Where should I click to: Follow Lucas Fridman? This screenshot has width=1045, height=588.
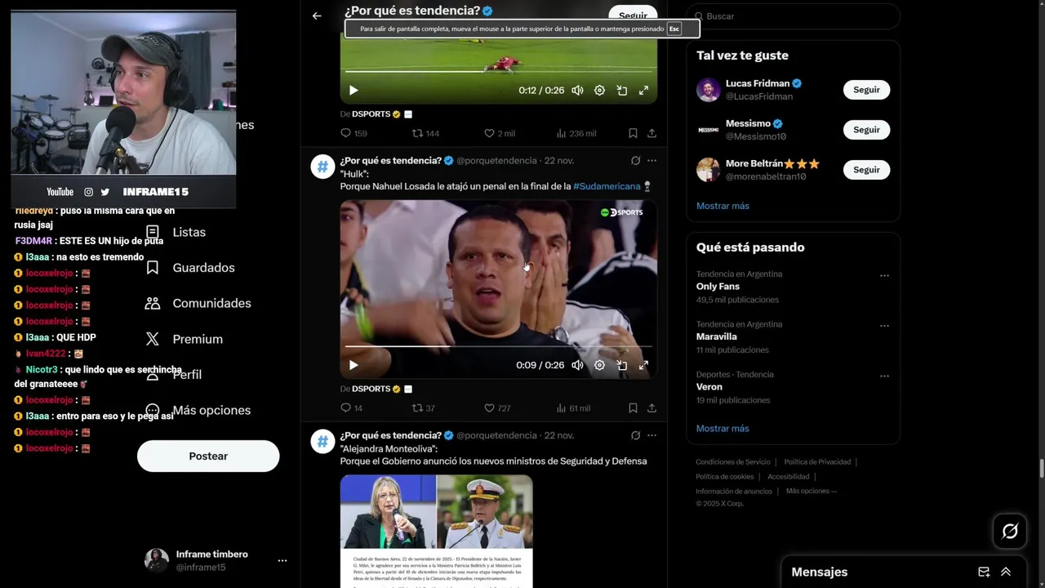(866, 90)
